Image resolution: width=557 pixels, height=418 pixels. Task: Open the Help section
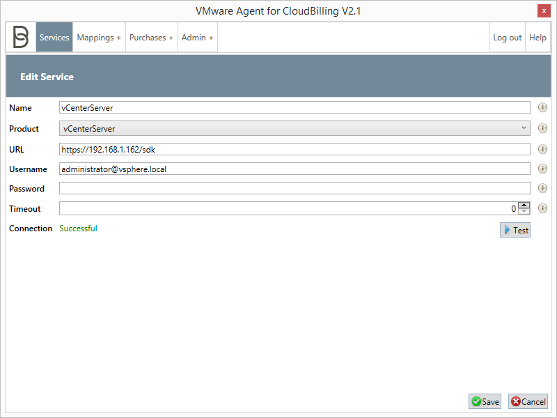click(x=538, y=37)
